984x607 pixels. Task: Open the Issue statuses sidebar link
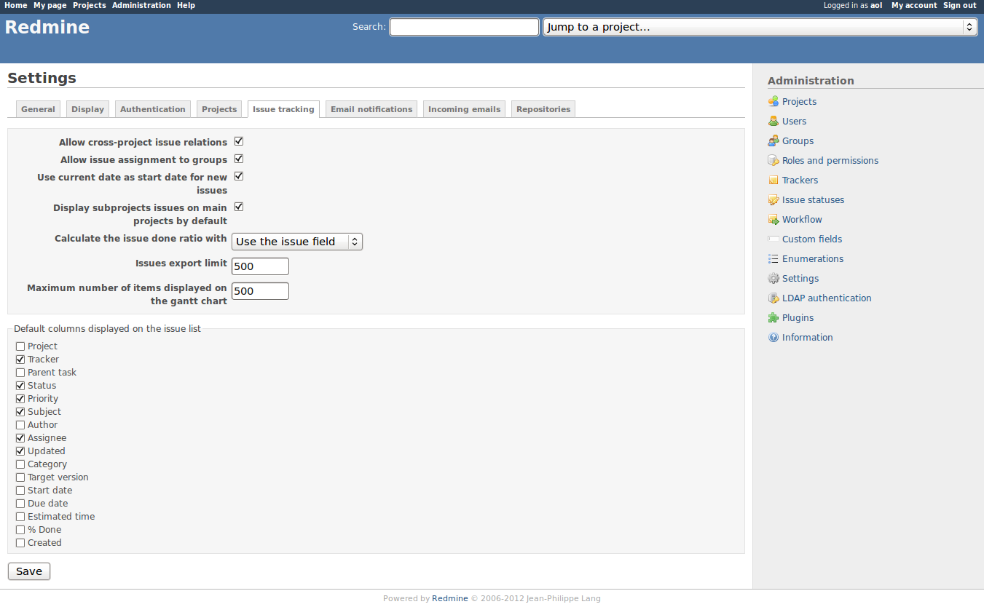pos(814,199)
